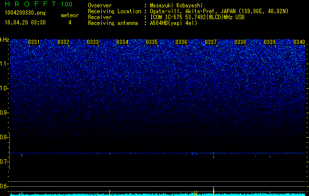Select the version number 1.00
This screenshot has width=309, height=196.
67,4
